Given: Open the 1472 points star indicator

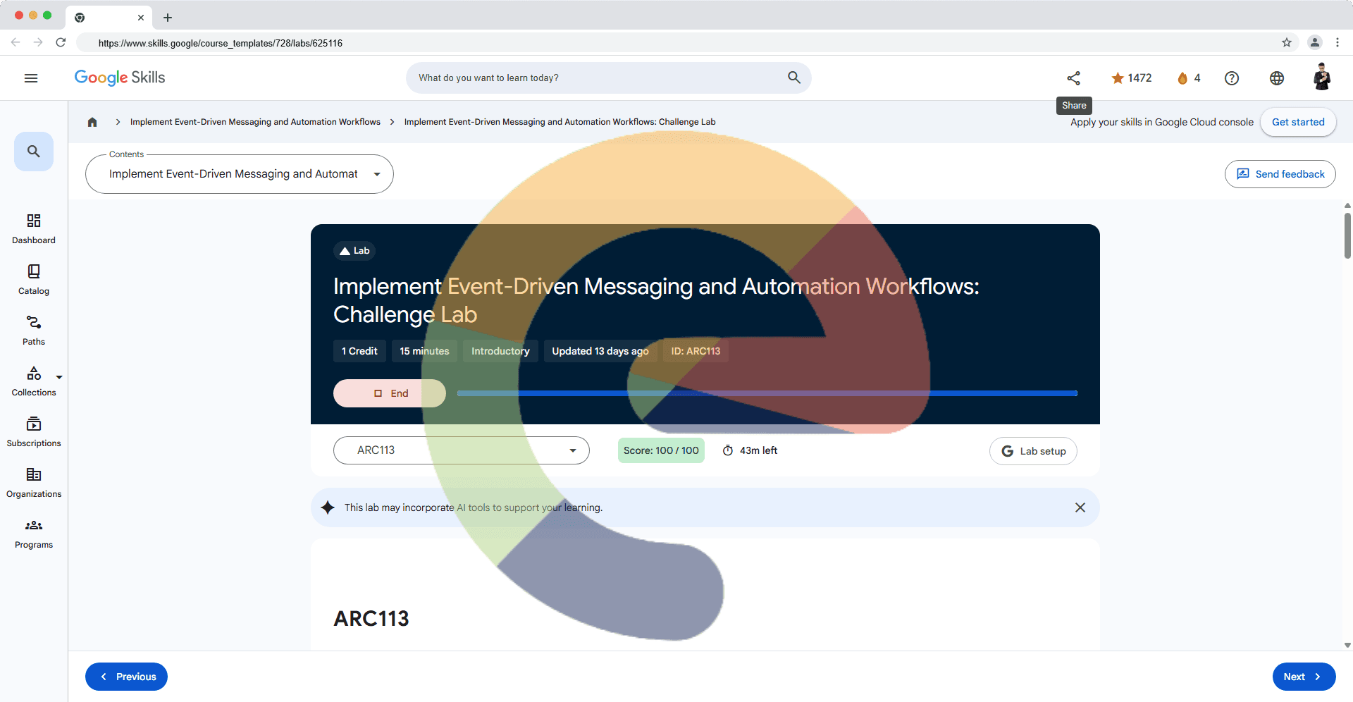Looking at the screenshot, I should tap(1132, 78).
